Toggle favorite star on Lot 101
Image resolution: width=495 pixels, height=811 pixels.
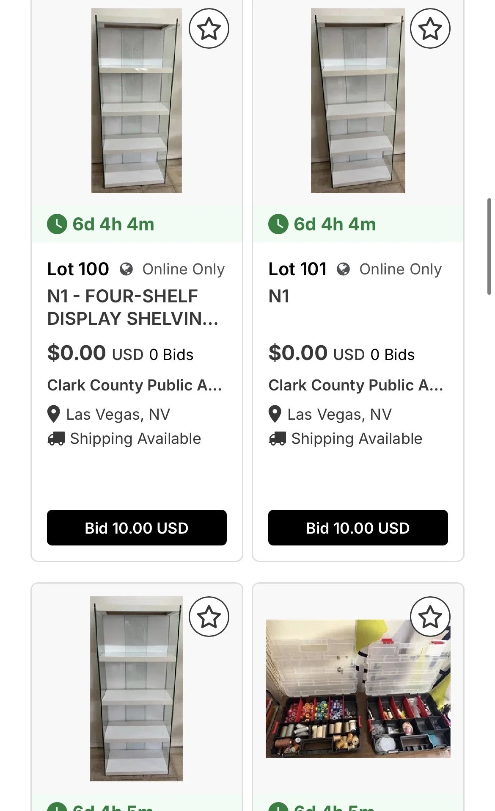click(x=430, y=28)
